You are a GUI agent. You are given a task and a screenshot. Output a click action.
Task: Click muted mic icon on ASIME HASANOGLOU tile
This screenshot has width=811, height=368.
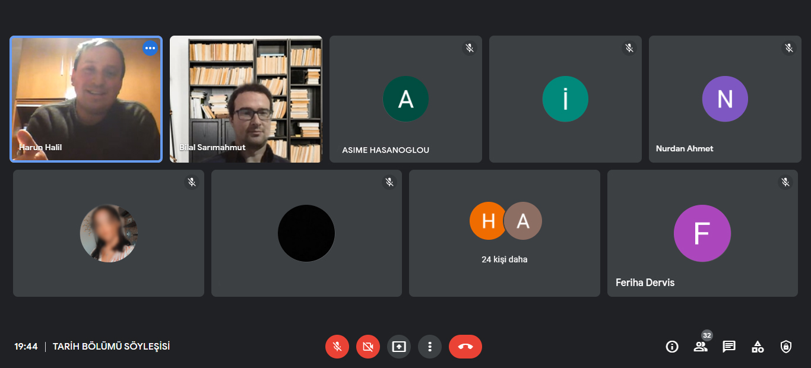pos(470,48)
